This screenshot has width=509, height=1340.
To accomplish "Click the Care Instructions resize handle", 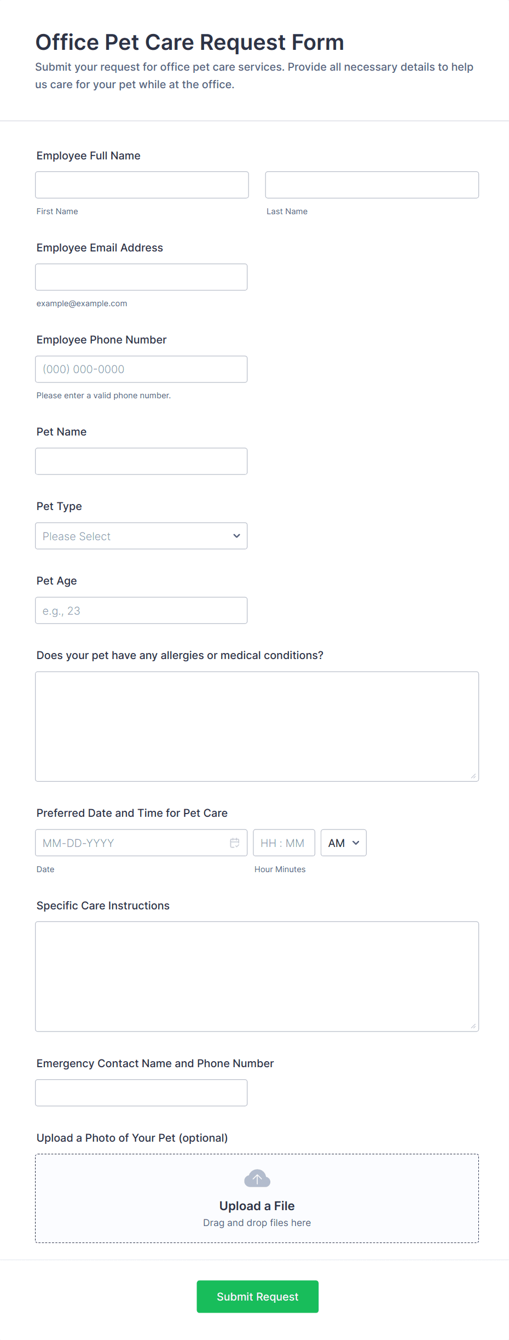I will [473, 1026].
